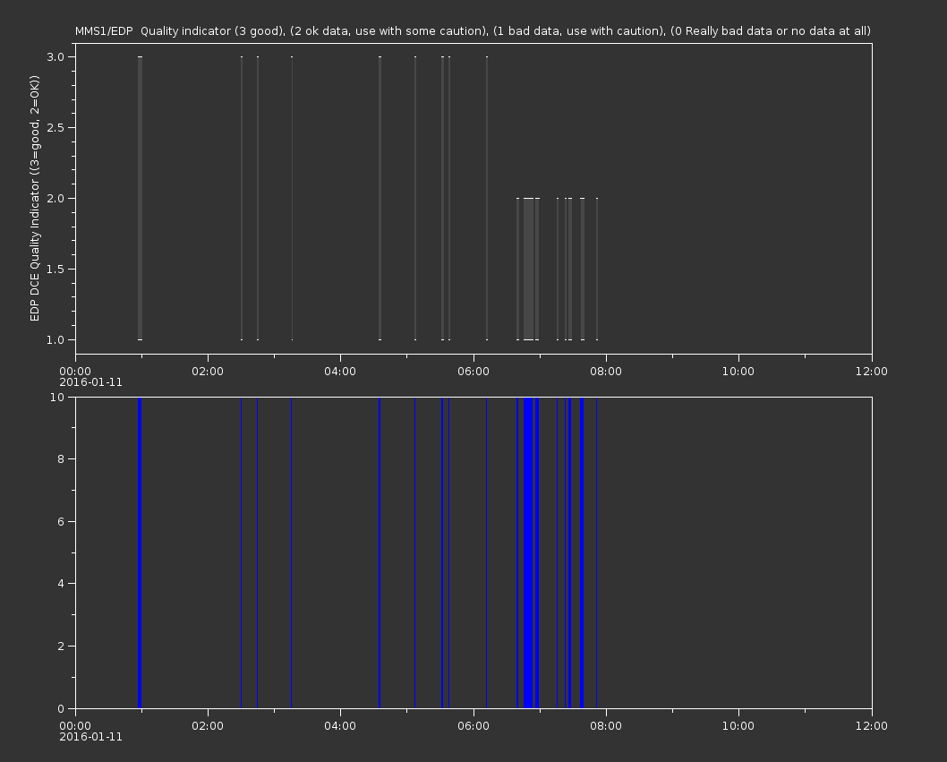Click the 3.0 tick on quality indicator axis
The height and width of the screenshot is (762, 947).
point(55,56)
